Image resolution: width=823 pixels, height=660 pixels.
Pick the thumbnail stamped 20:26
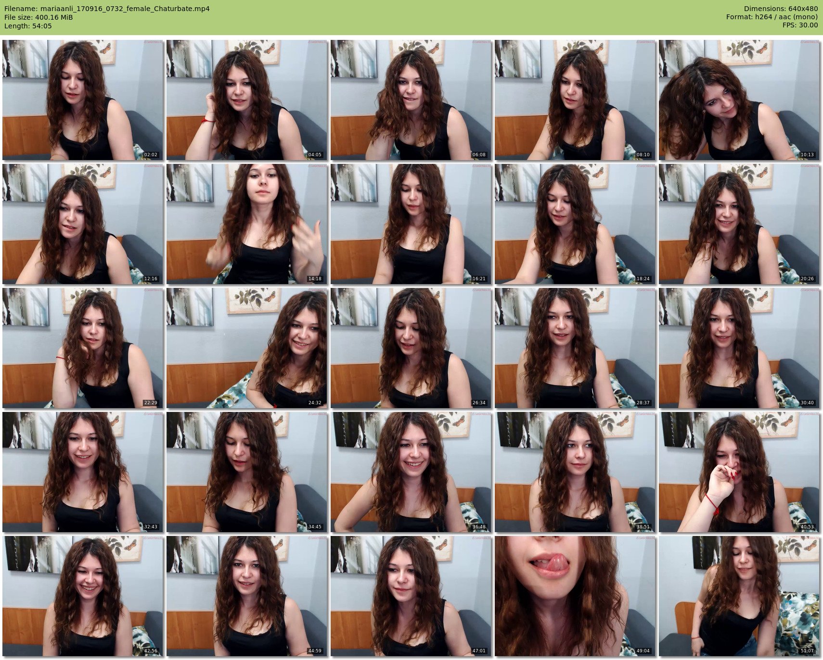tap(739, 224)
